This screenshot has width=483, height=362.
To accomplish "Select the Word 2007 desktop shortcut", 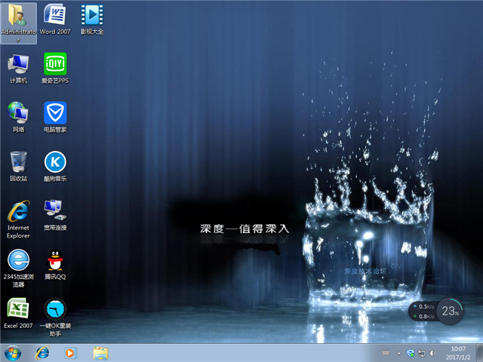I will point(54,15).
